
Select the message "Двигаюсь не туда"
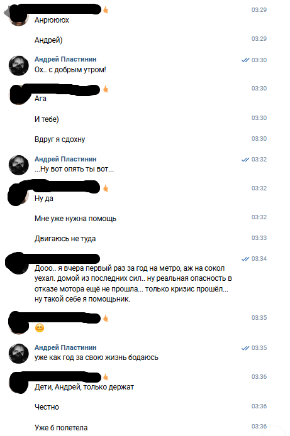(65, 239)
